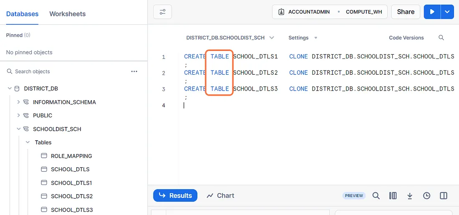Select the ROLE_MAPPING table in the tree
This screenshot has height=215, width=459.
[71, 156]
